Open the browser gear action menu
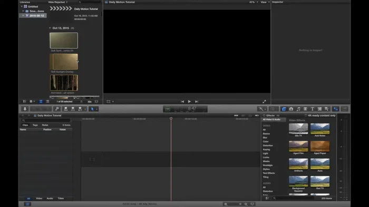This screenshot has height=207, width=369. point(32,101)
